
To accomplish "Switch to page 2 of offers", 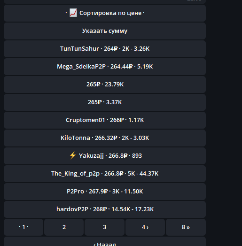I will pos(64,227).
